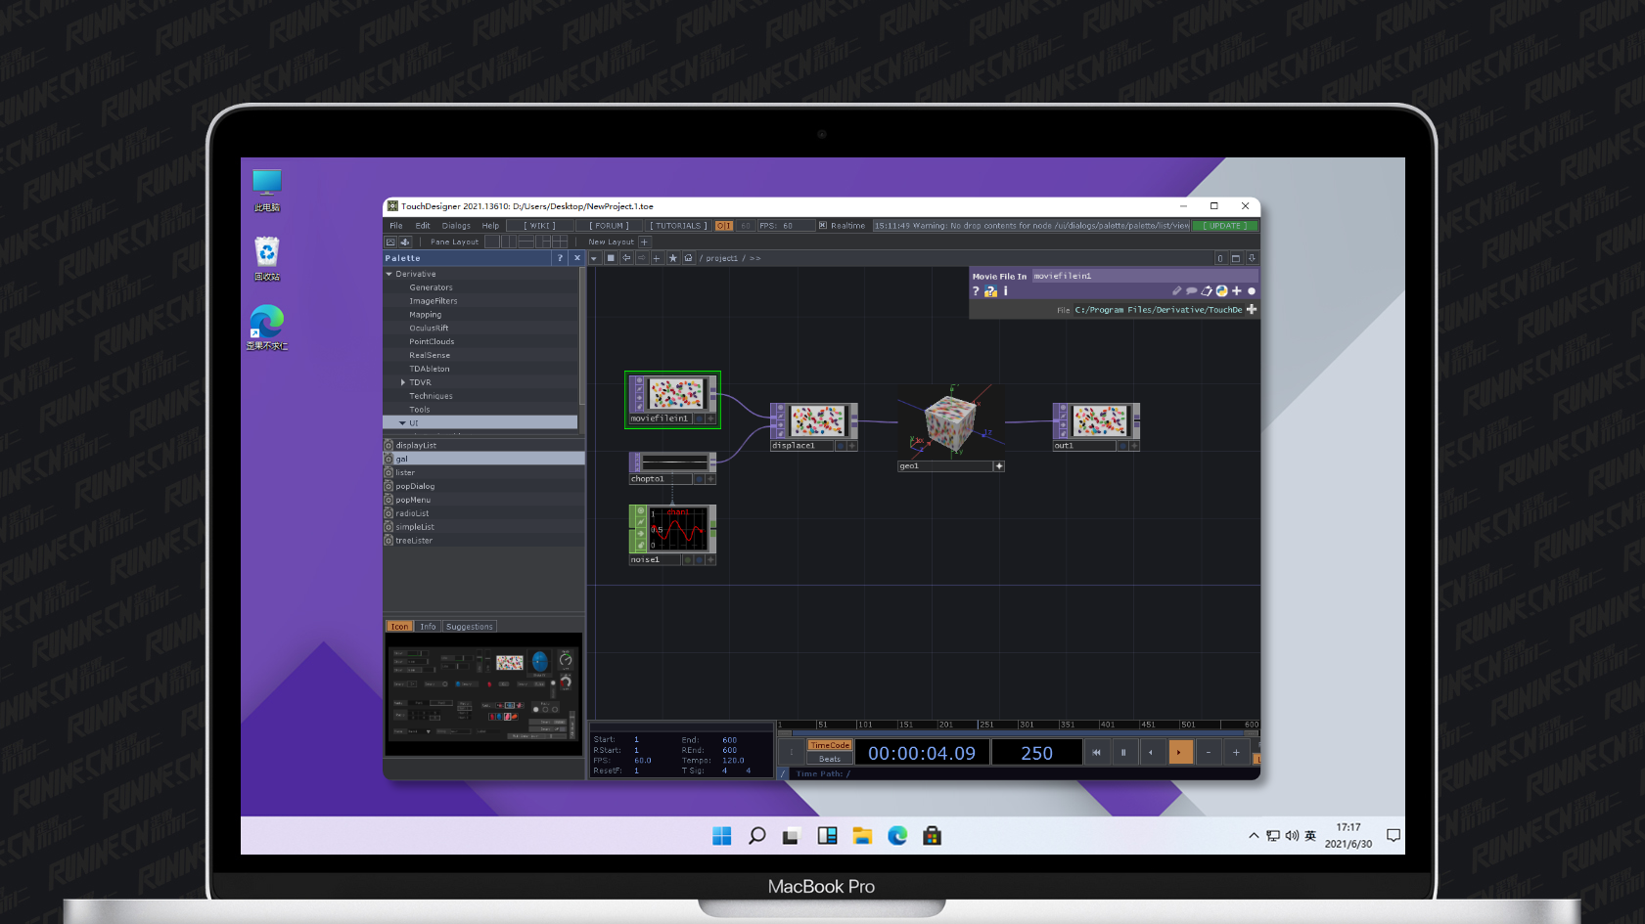Click the palette preview thumbnail image
Viewport: 1645px width, 924px height.
(x=483, y=693)
